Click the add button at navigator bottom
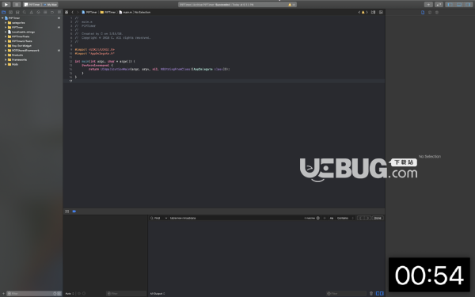This screenshot has width=475, height=297. (3, 293)
